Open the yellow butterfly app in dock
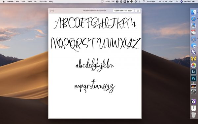Image resolution: width=198 pixels, height=124 pixels. [x=193, y=59]
